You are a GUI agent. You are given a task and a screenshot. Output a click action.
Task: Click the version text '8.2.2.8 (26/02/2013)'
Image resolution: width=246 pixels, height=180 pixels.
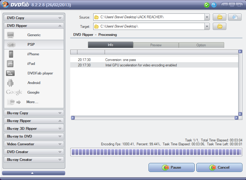pyautogui.click(x=51, y=5)
